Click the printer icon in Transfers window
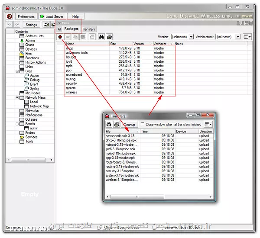Screen dimensions: 260x238 click(x=117, y=124)
